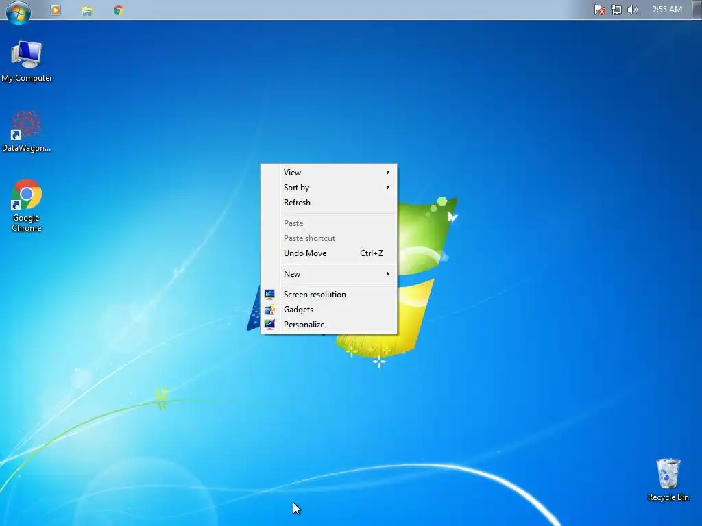Click the arrow next to Sort by

click(388, 188)
